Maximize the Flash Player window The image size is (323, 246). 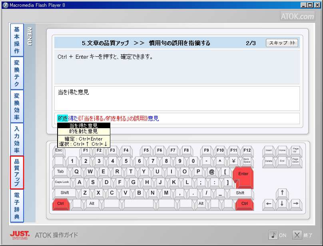[310, 5]
